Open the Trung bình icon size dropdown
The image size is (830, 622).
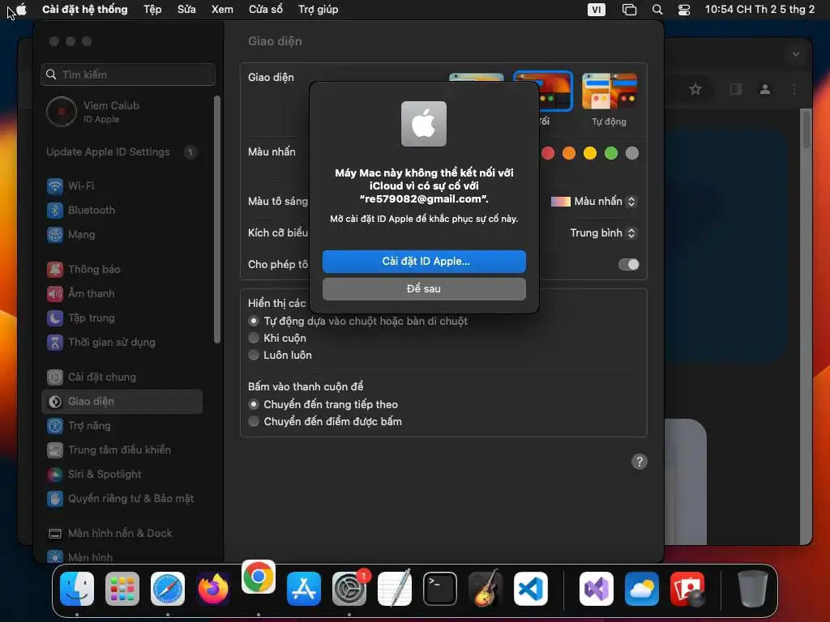(x=603, y=233)
